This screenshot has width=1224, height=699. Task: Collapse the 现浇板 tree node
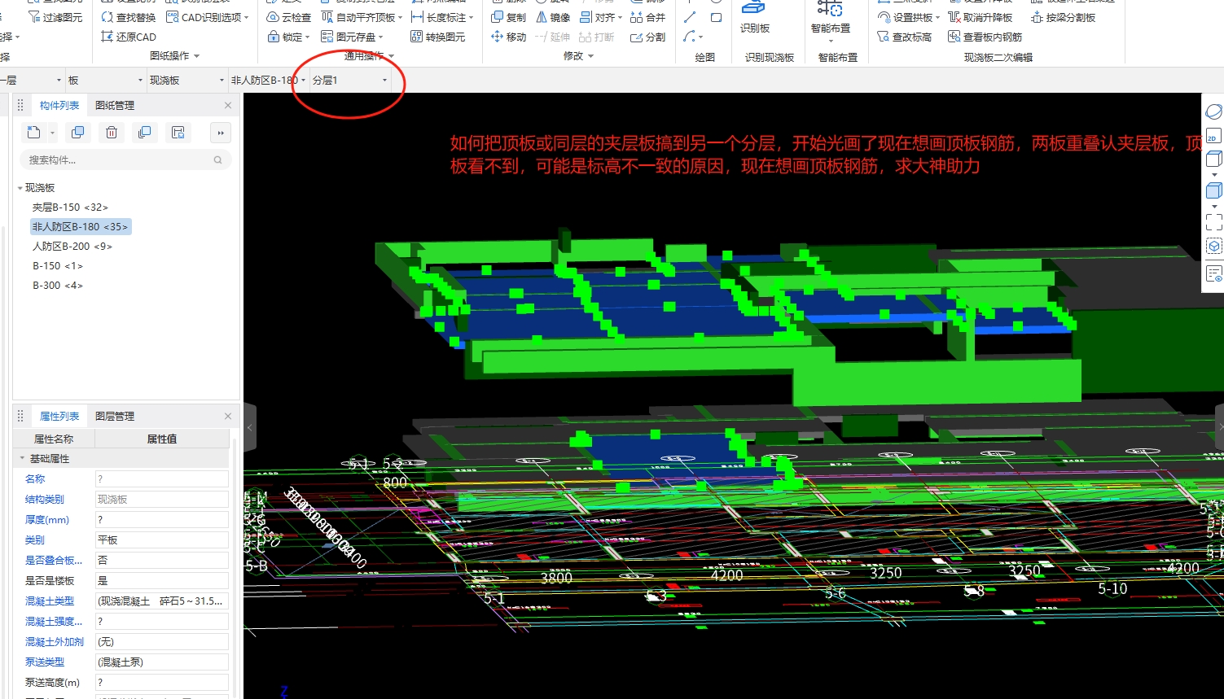click(x=20, y=188)
